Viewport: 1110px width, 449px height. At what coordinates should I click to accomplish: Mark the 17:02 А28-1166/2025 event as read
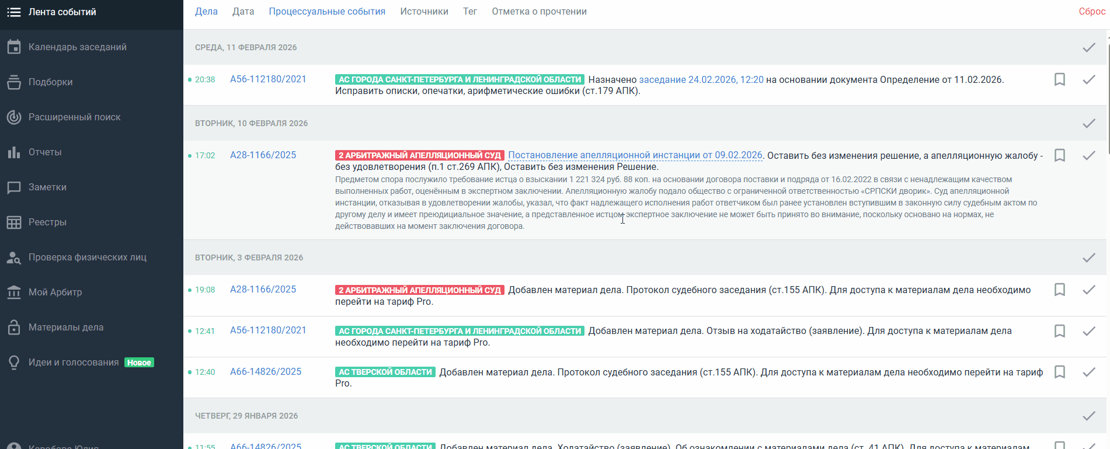(x=1088, y=155)
